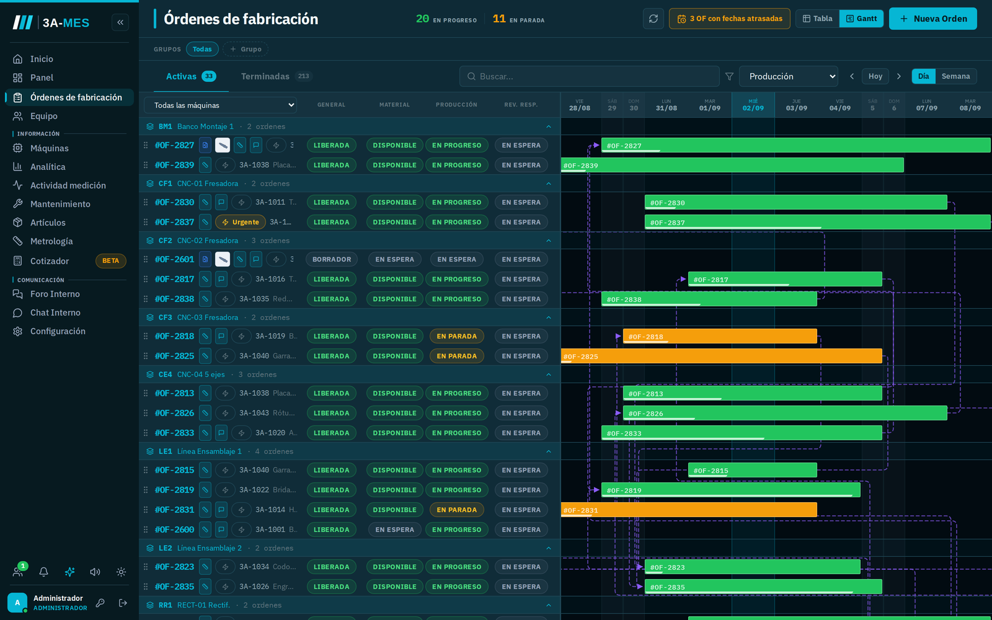Collapse the sidebar with the double-chevron button
992x620 pixels.
coord(120,22)
